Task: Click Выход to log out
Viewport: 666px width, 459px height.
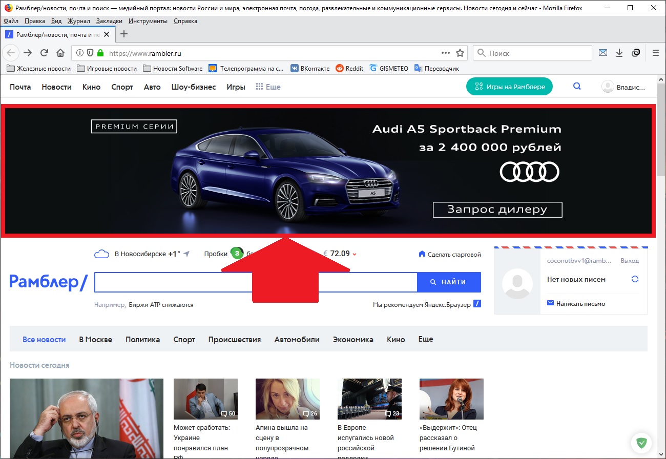Action: tap(630, 261)
